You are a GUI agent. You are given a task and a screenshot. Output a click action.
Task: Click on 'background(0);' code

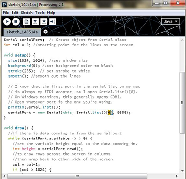pyautogui.click(x=24, y=66)
